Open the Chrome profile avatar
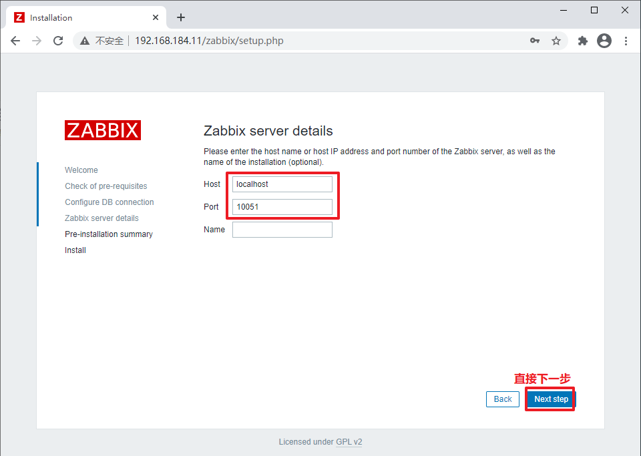641x456 pixels. tap(604, 41)
